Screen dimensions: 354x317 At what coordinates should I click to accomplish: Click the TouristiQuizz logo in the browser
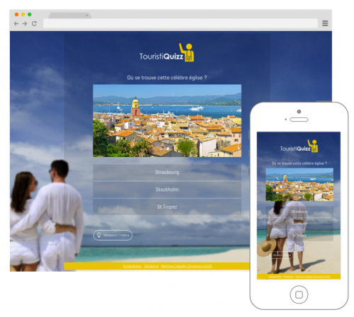166,52
